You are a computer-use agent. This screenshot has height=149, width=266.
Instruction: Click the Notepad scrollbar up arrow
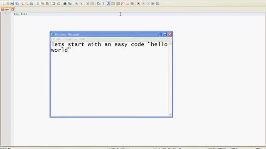[x=170, y=43]
